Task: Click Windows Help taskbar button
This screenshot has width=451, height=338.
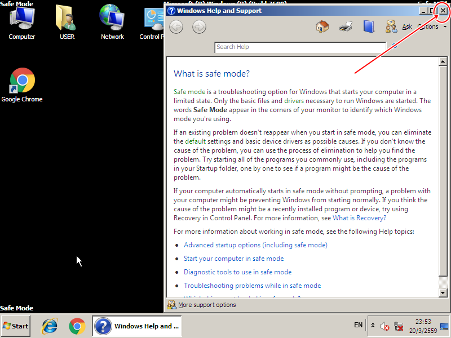Action: click(137, 326)
